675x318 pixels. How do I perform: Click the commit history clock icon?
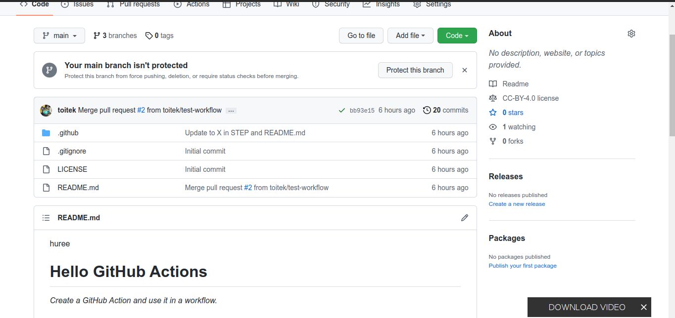[x=427, y=110]
